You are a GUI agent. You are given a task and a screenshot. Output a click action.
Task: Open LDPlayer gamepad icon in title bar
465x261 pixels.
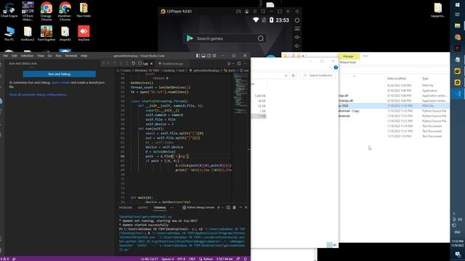[x=238, y=12]
